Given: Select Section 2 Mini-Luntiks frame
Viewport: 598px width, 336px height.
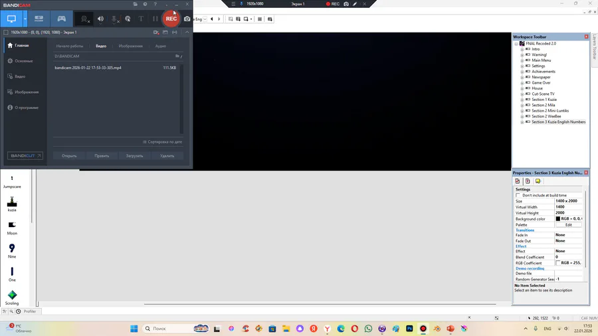Looking at the screenshot, I should coord(550,111).
